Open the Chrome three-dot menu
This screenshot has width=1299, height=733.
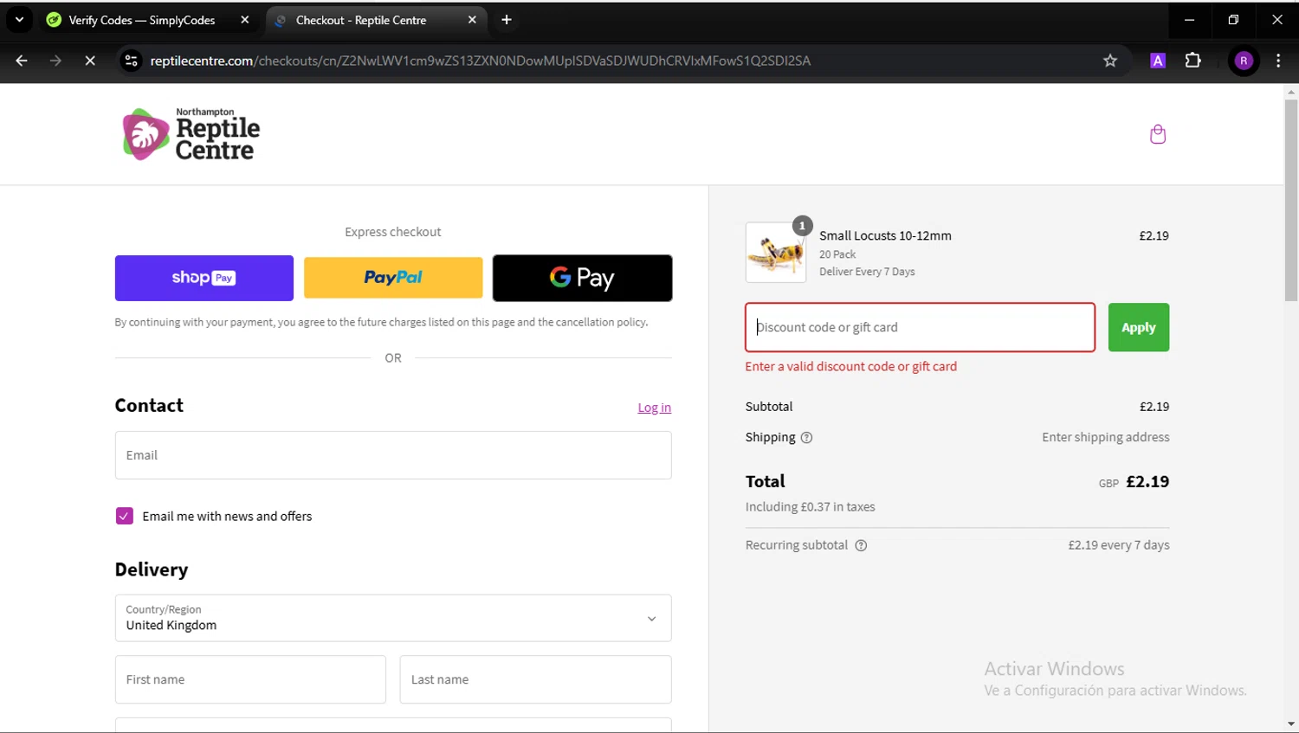coord(1278,61)
